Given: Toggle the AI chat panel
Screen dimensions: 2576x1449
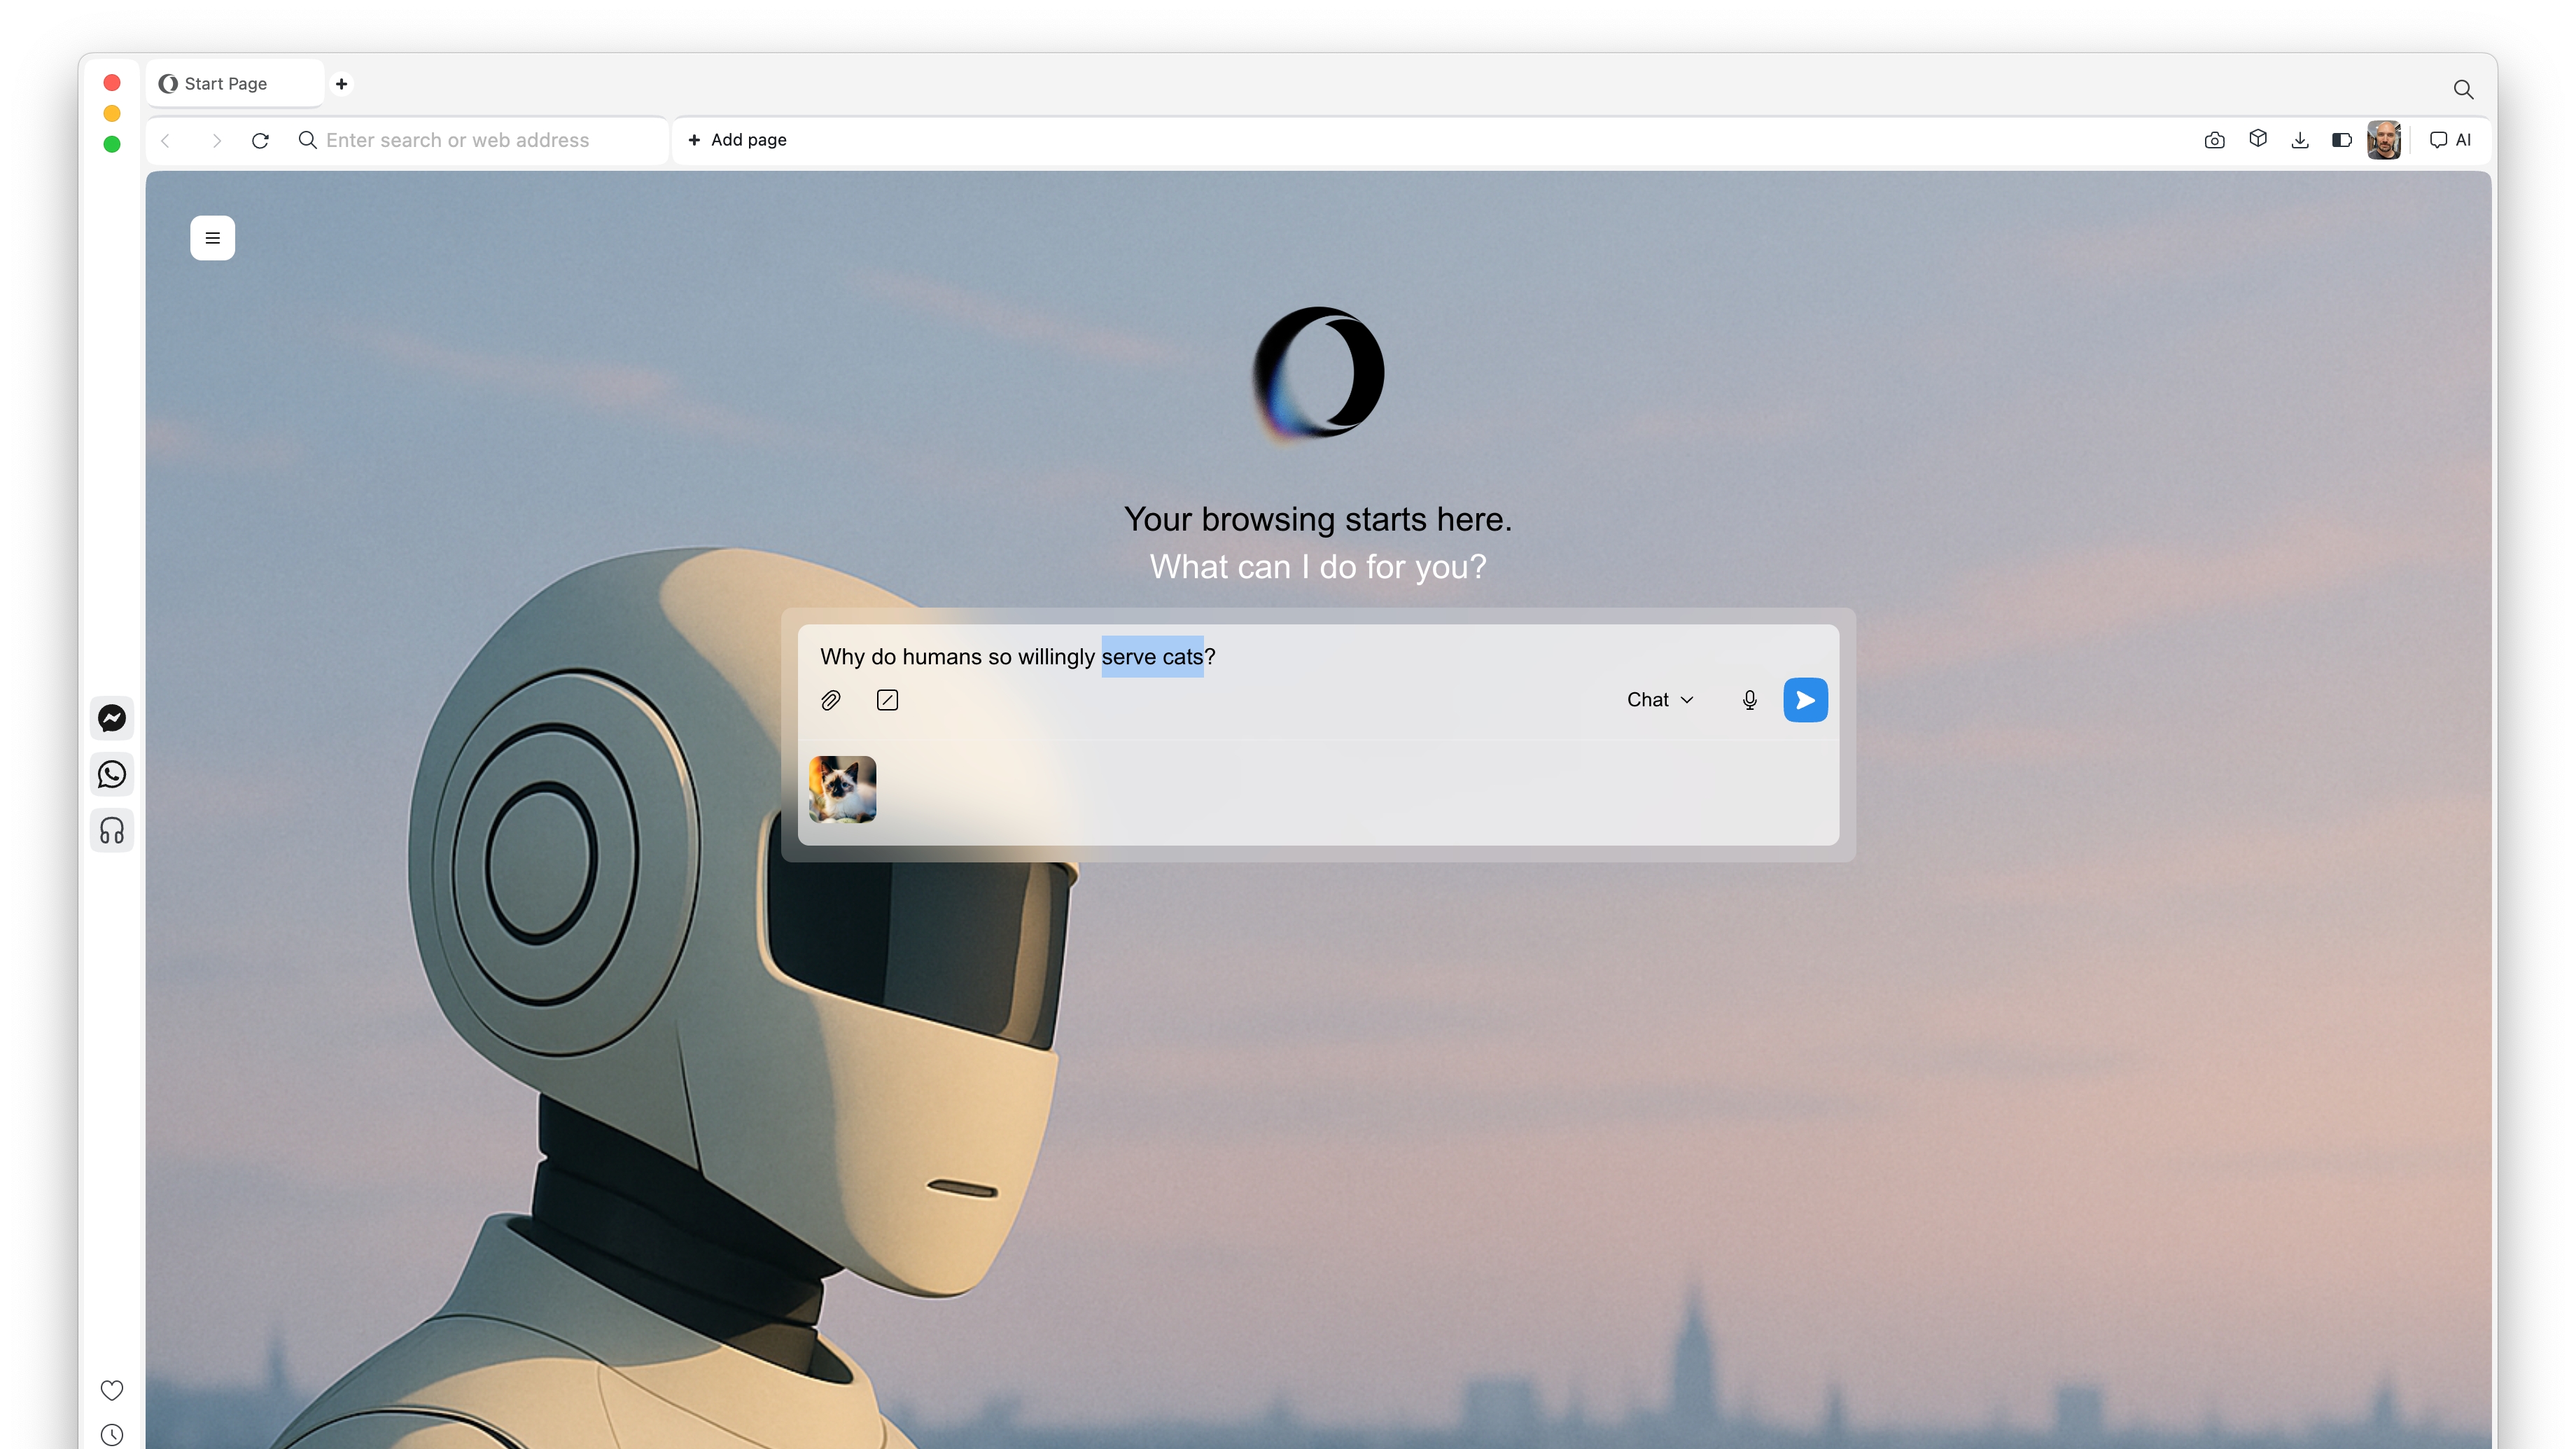Looking at the screenshot, I should (x=2450, y=140).
